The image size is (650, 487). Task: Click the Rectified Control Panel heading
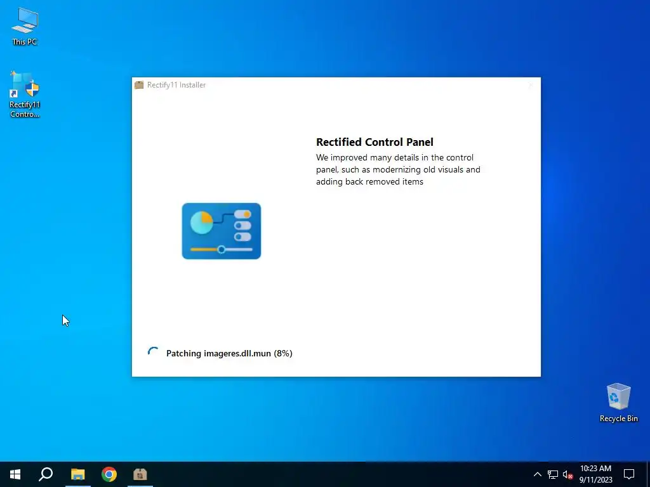coord(375,142)
